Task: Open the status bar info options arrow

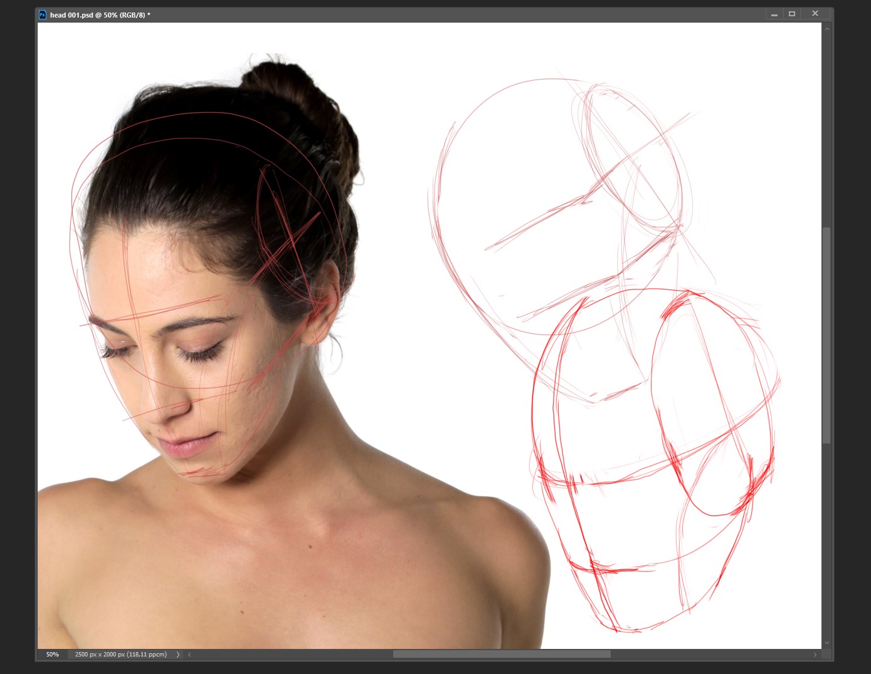Action: [x=178, y=655]
